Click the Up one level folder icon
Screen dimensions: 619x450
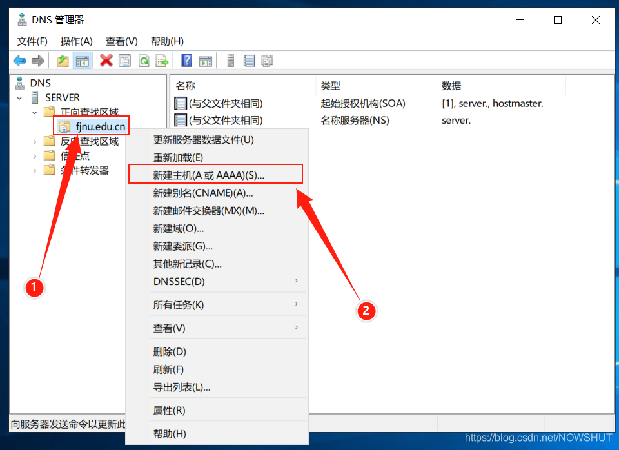[63, 61]
